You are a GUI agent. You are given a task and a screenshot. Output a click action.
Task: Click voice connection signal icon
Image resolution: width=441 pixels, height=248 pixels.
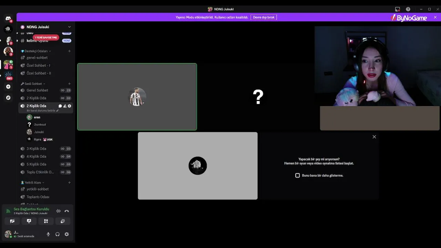[8, 211]
